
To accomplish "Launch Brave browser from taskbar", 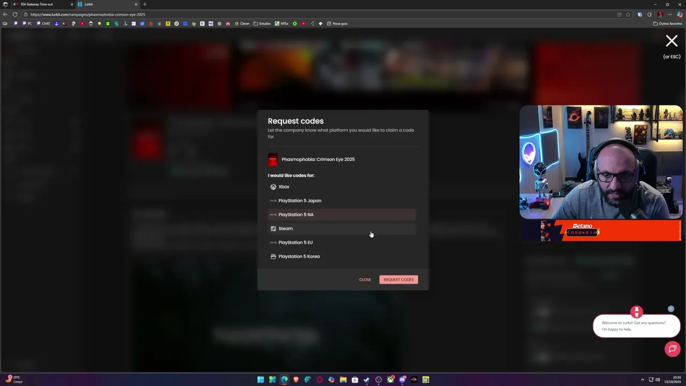I will coord(296,380).
